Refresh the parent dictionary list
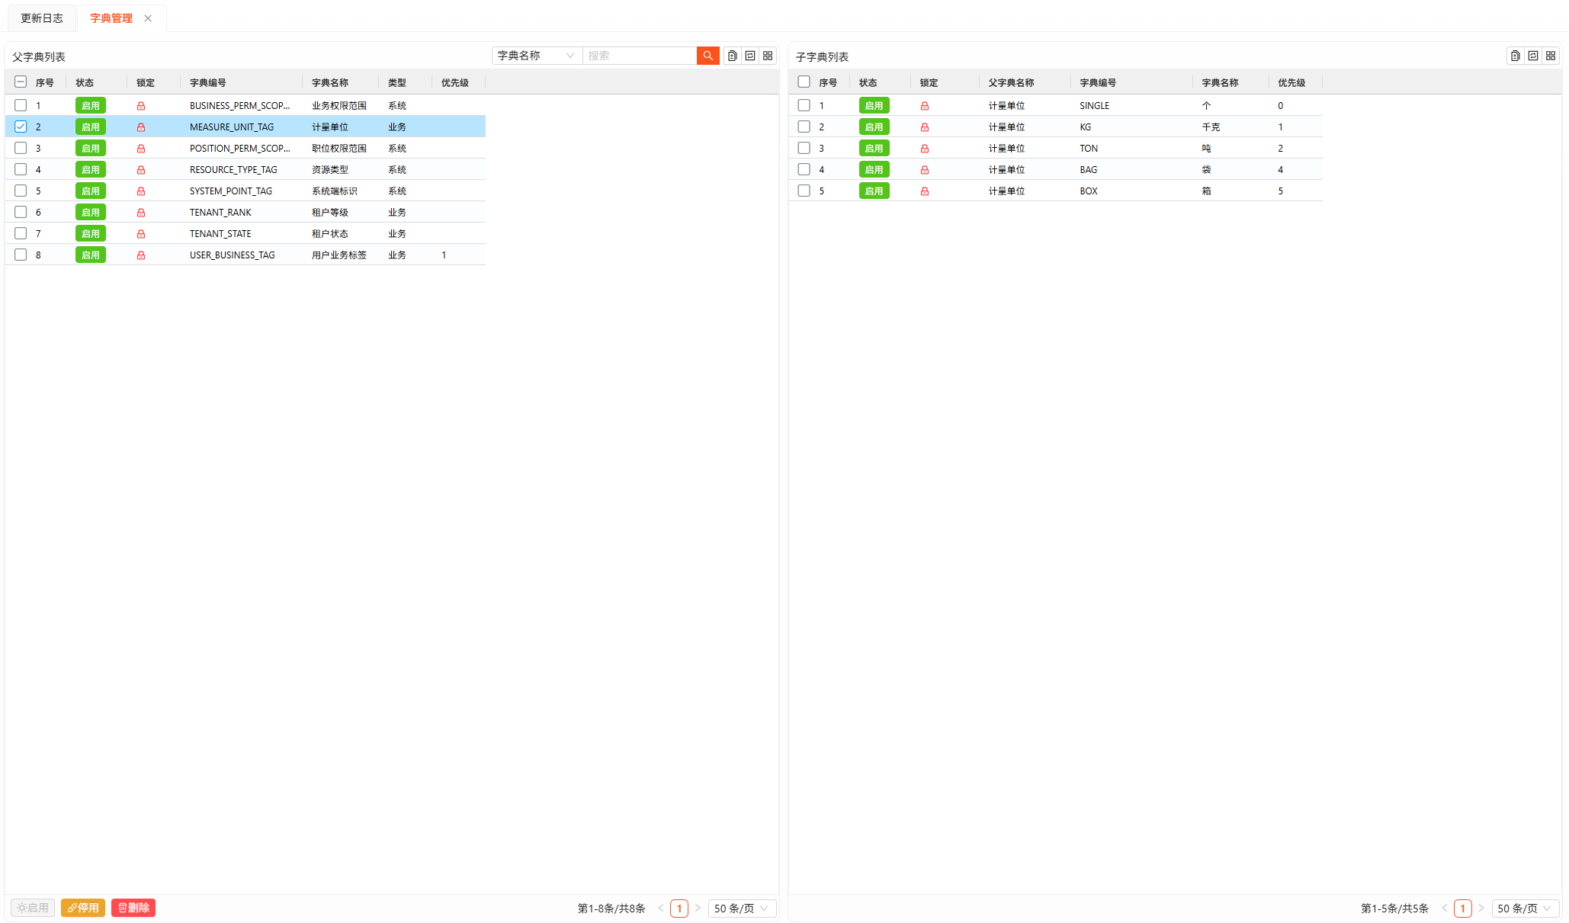Viewport: 1569px width, 923px height. pyautogui.click(x=750, y=56)
